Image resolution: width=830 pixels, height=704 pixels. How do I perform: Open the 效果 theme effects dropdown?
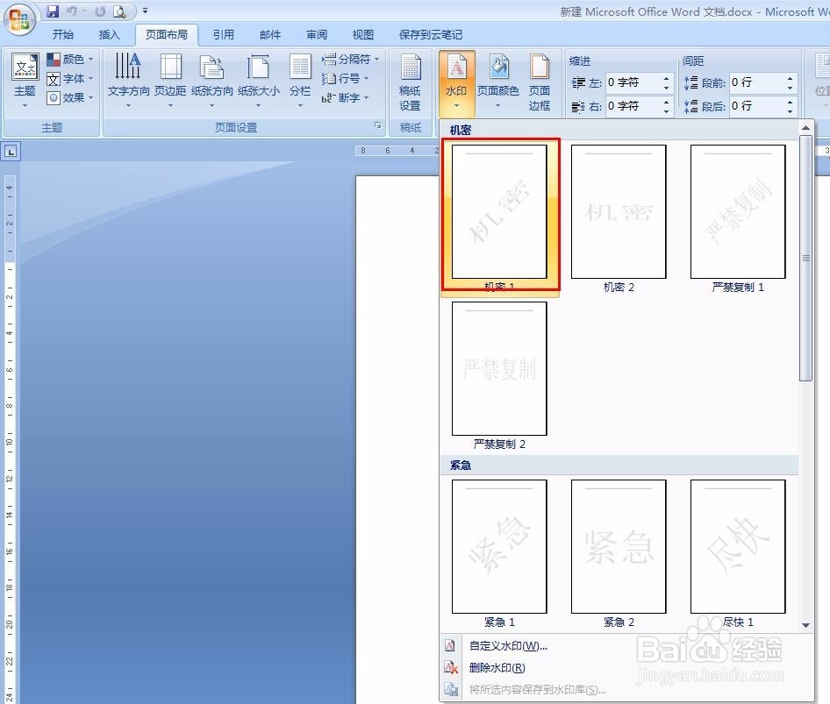pos(69,98)
